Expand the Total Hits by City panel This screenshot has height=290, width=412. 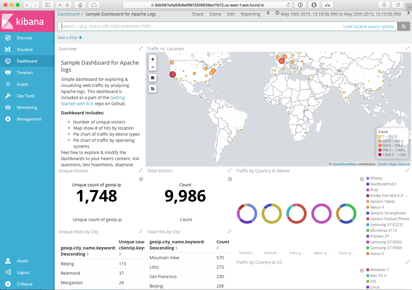click(x=229, y=231)
